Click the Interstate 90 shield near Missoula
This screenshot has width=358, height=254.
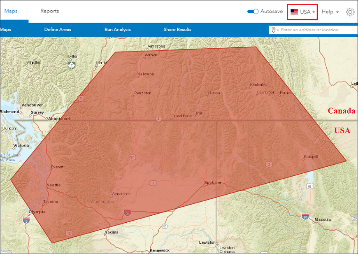tap(305, 216)
